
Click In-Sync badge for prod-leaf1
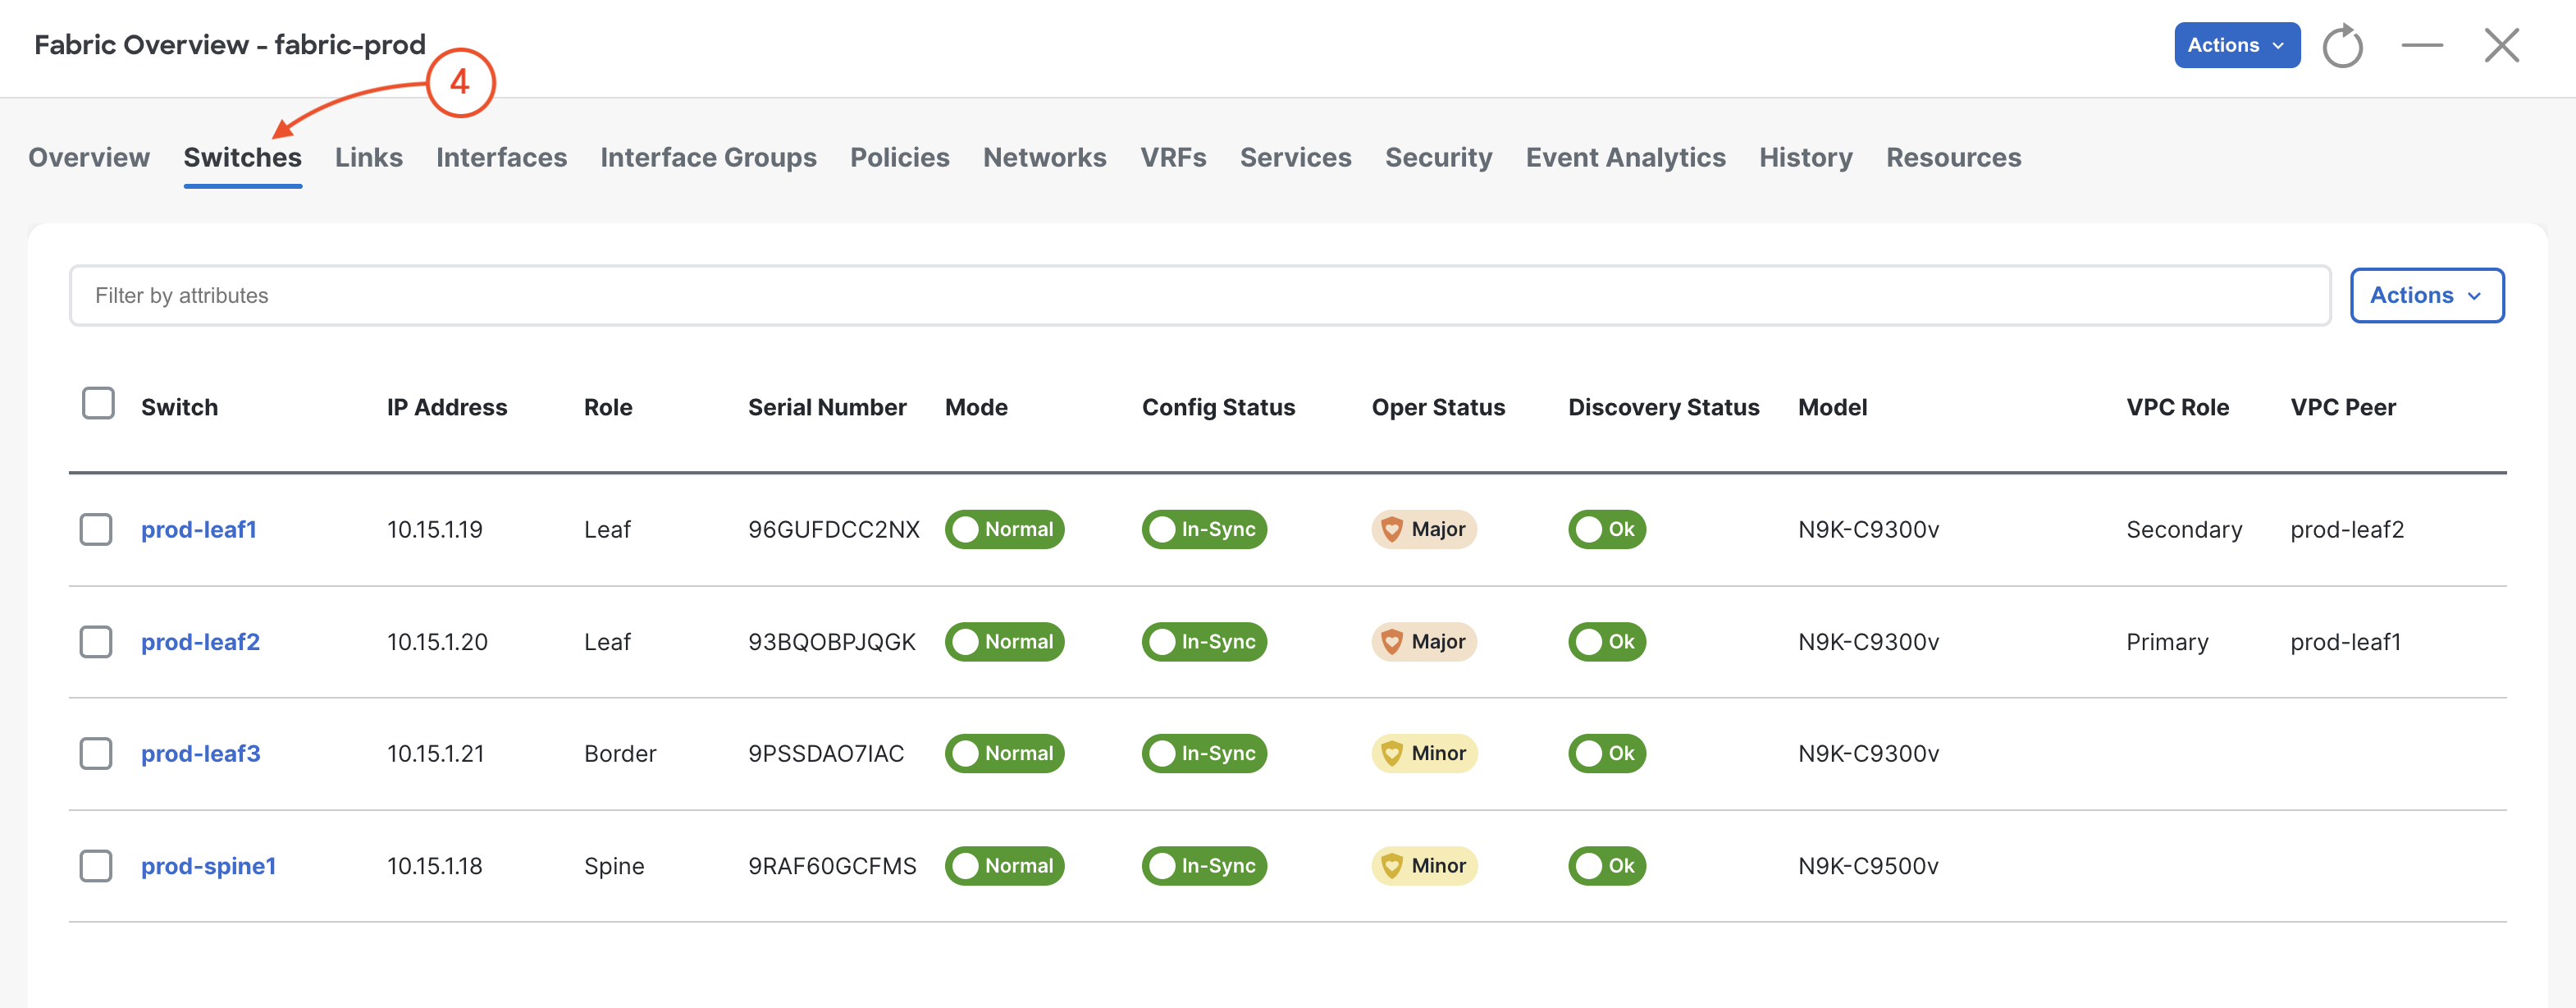click(x=1204, y=529)
